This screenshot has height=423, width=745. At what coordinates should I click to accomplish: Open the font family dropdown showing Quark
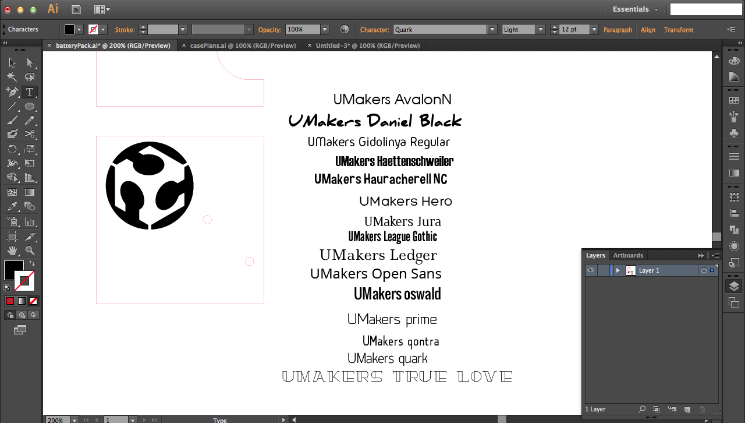(x=492, y=29)
